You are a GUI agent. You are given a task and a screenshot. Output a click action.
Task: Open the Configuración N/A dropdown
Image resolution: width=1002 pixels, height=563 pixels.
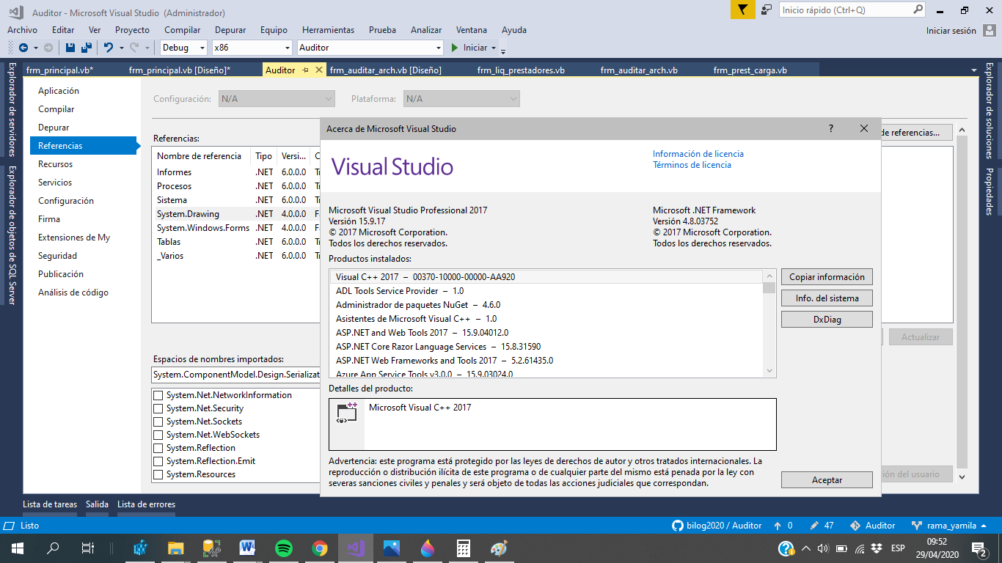277,99
